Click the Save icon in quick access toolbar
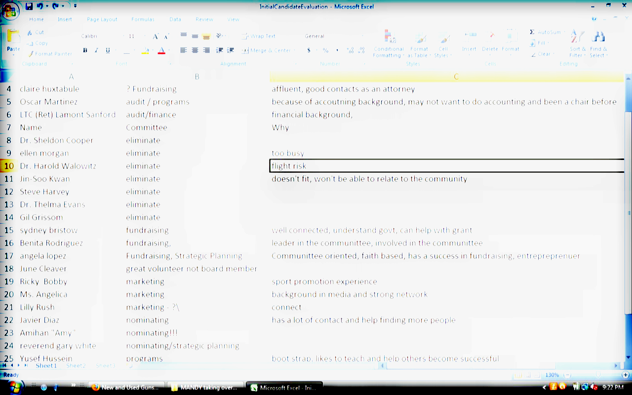The image size is (632, 395). 29,6
